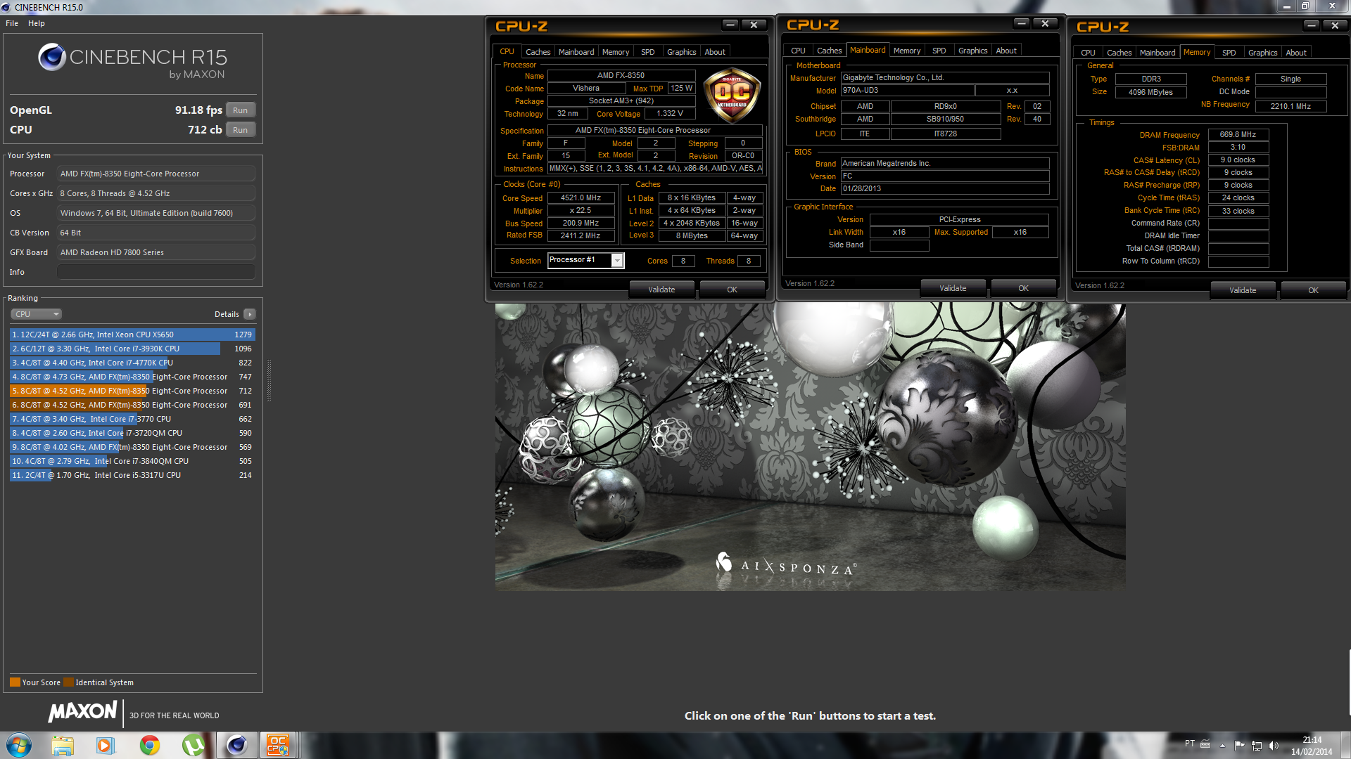
Task: Open Windows Media Player from the taskbar
Action: click(x=106, y=745)
